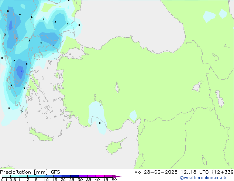Click the 0.5–1 mm legend color swatch
The image size is (234, 181).
coord(15,176)
